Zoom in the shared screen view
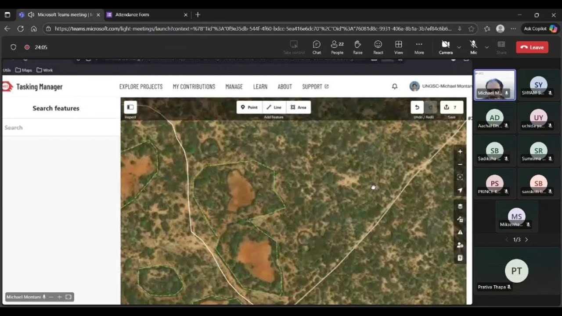Viewport: 562px width, 316px height. click(60, 297)
